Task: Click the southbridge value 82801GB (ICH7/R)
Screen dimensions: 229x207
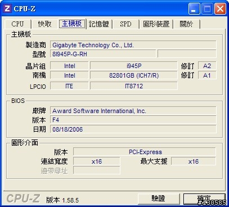Action: click(134, 75)
